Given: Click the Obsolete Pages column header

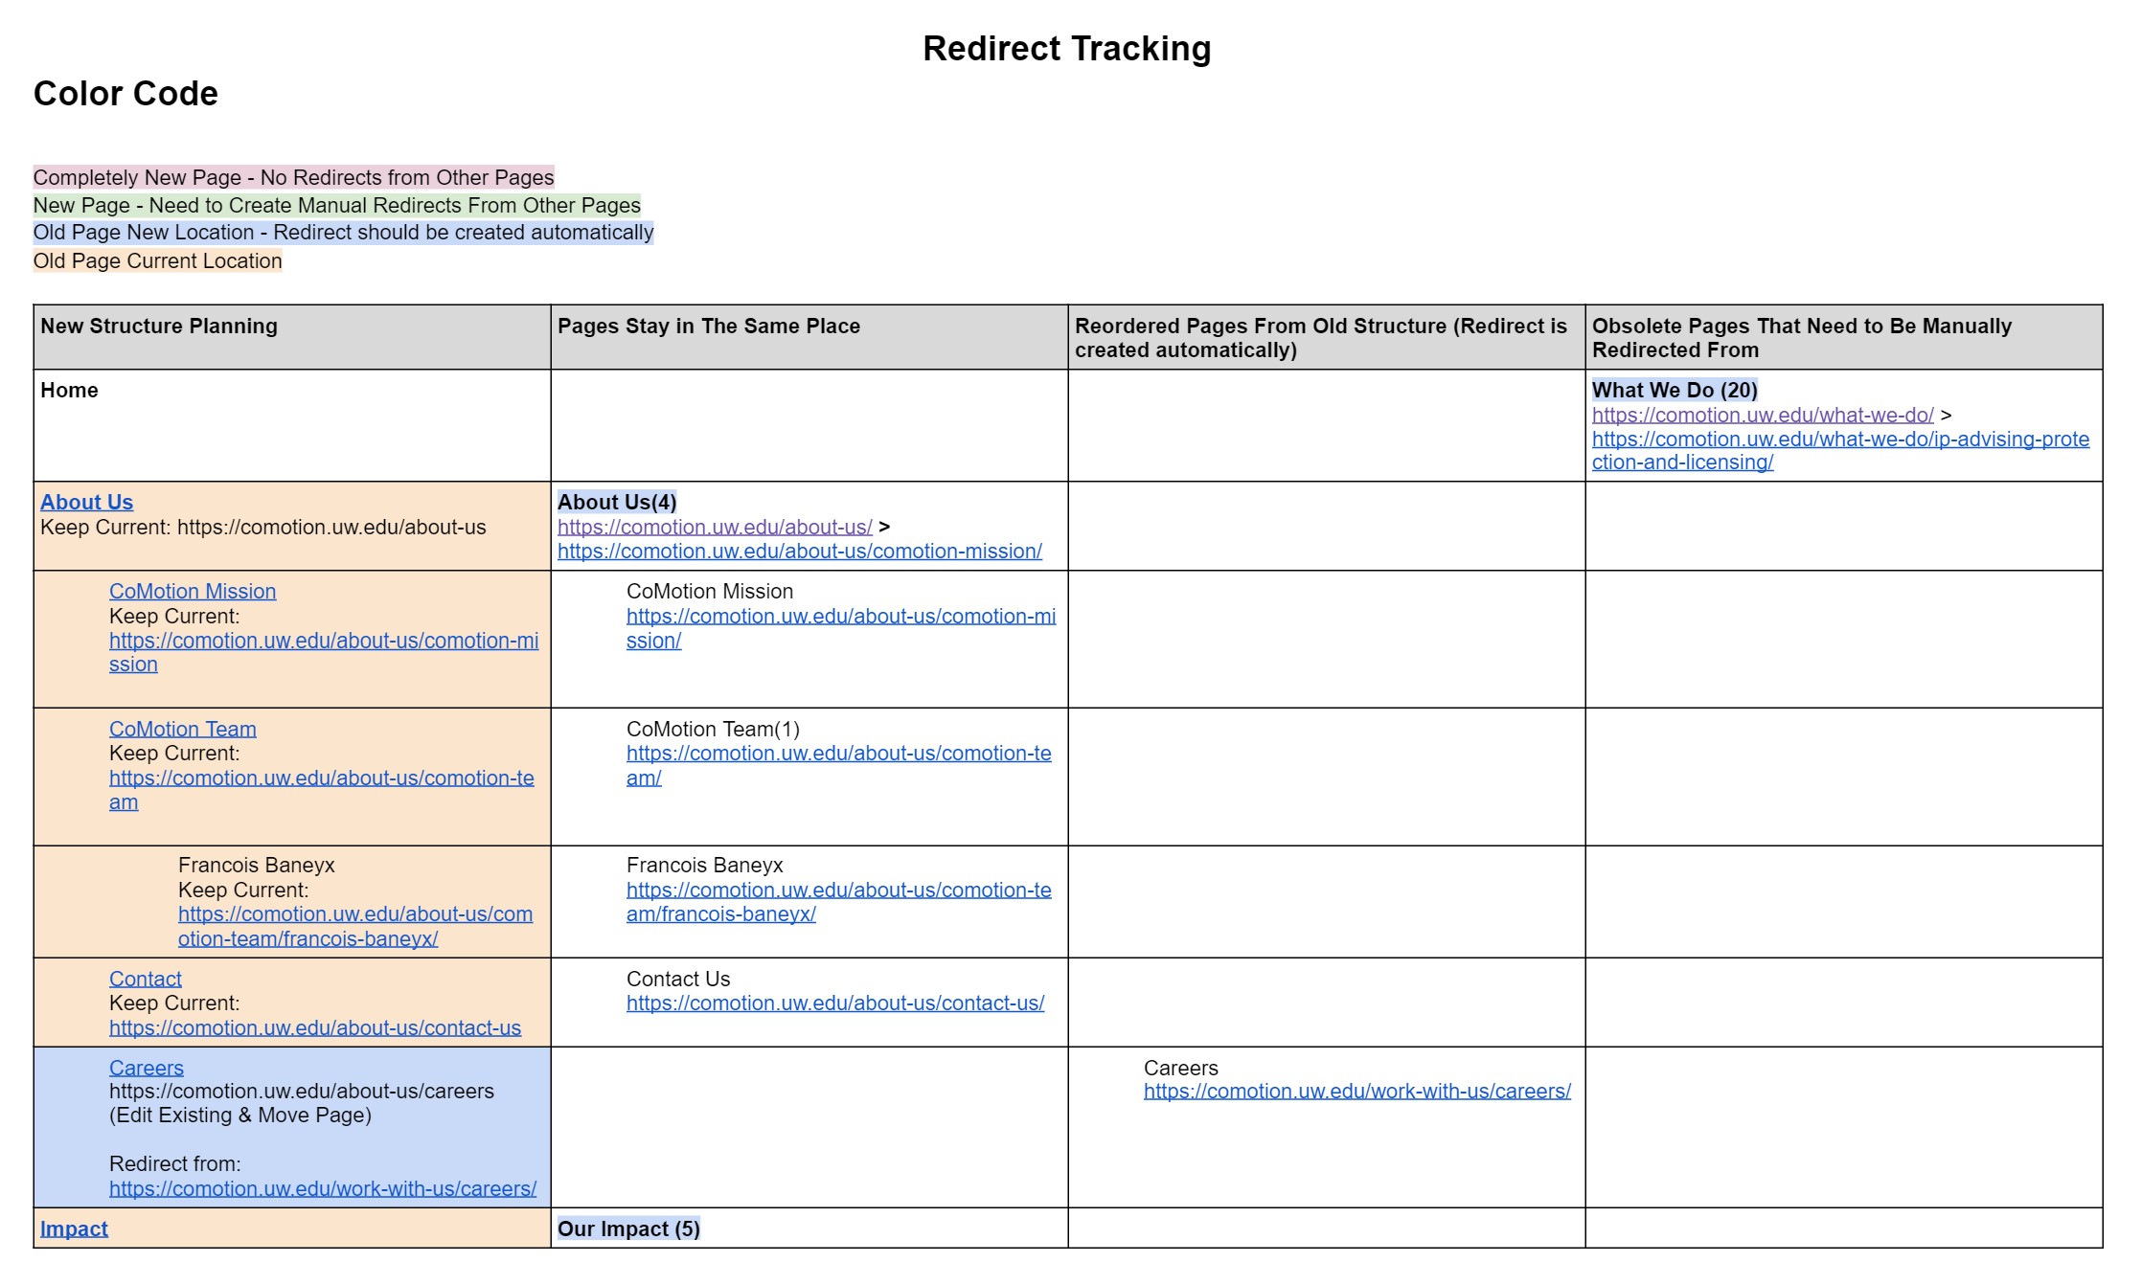Looking at the screenshot, I should (1802, 338).
